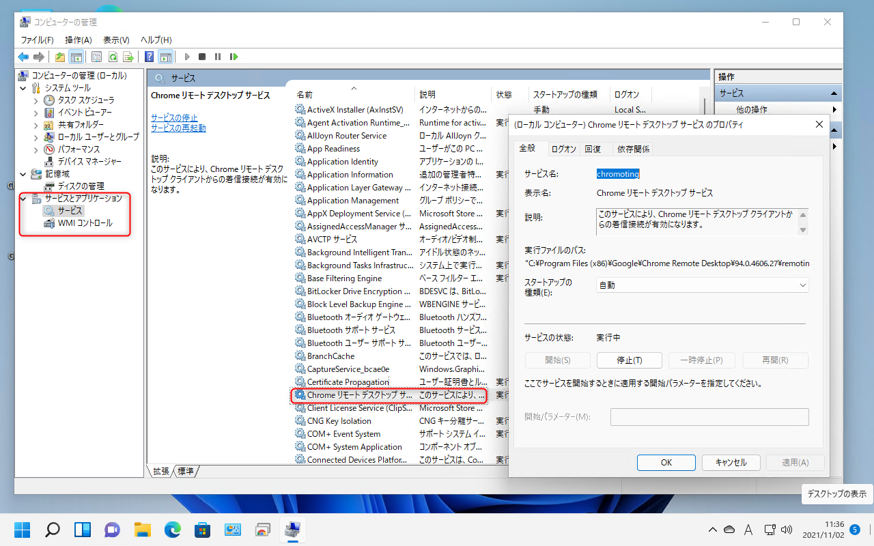Expand 他の操作 submenu arrow in actions pane
874x546 pixels.
pos(834,109)
